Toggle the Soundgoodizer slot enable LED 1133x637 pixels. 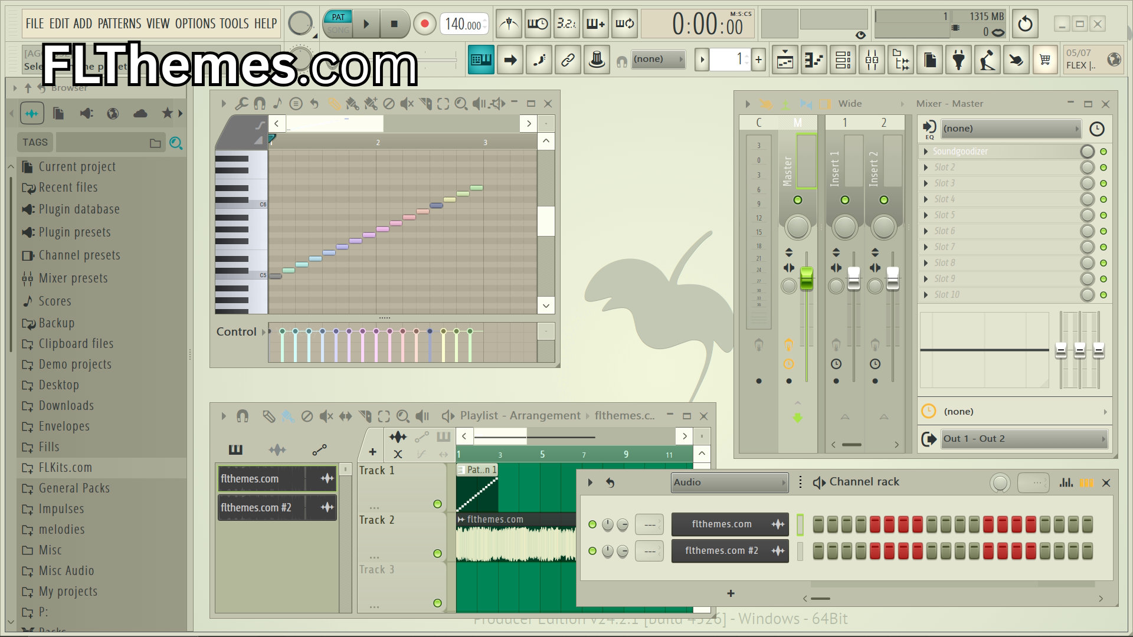(1103, 152)
